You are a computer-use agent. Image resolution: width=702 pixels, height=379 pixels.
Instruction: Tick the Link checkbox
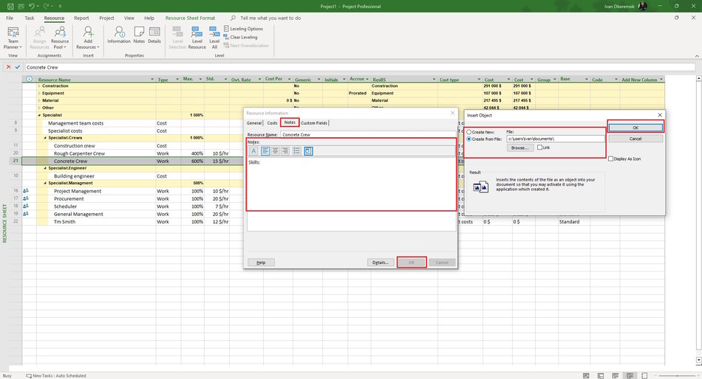coord(540,147)
